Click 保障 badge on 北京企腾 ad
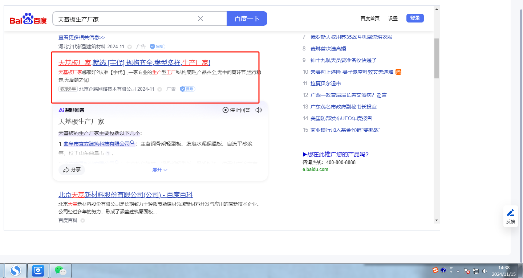The height and width of the screenshot is (278, 523). (188, 89)
